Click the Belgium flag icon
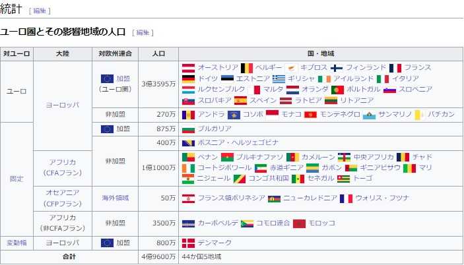This screenshot has height=265, width=464. point(246,68)
